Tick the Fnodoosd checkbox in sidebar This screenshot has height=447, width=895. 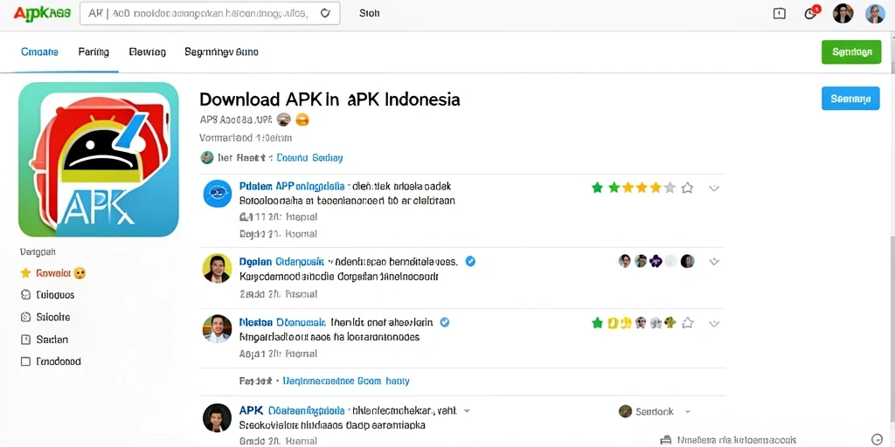pos(25,361)
